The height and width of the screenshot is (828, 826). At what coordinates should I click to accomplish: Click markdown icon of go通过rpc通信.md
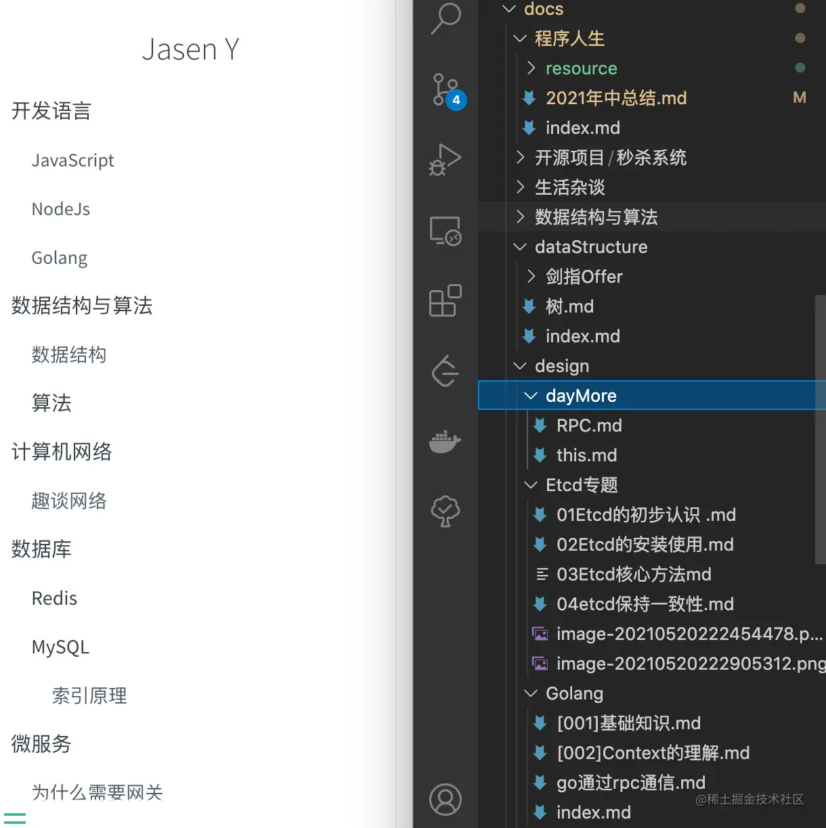pos(540,783)
